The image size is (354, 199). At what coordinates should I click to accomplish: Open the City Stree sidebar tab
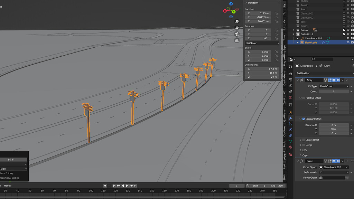coord(285,131)
